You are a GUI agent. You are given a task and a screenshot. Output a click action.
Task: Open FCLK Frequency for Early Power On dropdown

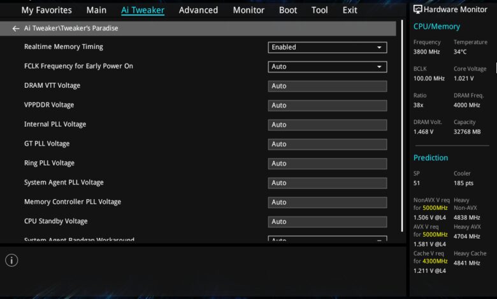tap(328, 67)
